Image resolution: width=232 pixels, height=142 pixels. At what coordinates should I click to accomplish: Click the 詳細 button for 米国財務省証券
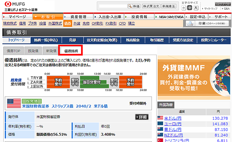[x=142, y=117]
